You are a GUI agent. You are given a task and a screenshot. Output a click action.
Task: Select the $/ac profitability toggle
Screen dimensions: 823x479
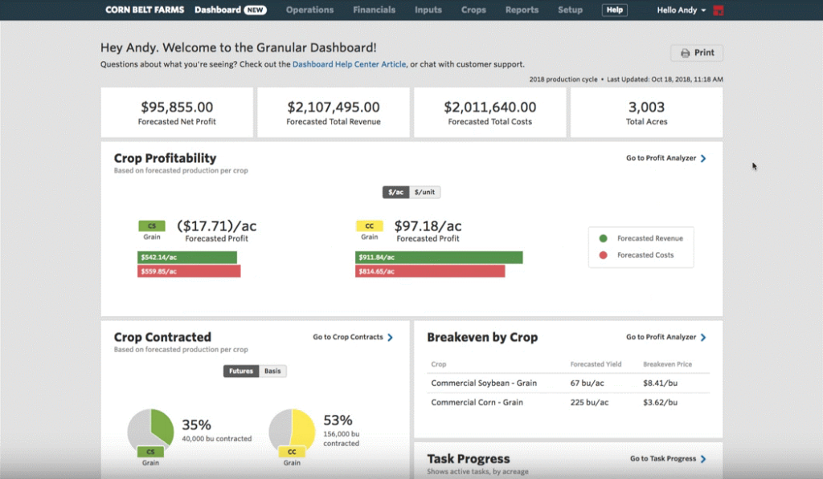tap(395, 193)
